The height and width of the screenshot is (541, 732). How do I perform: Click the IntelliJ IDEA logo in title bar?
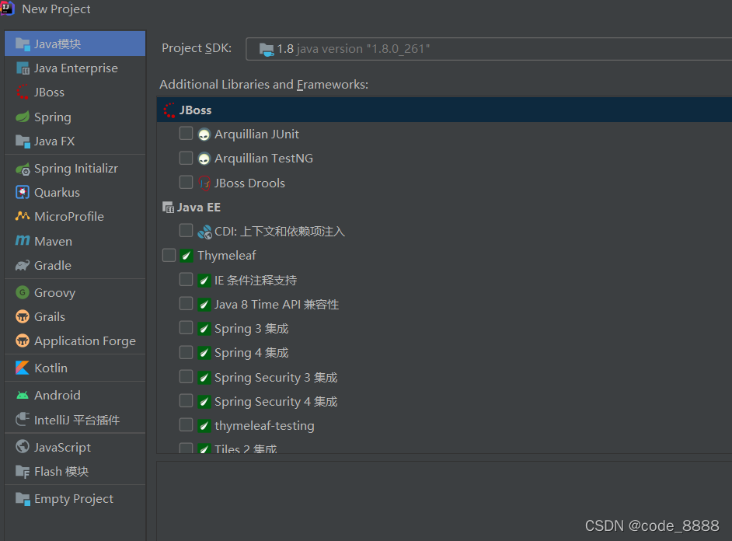point(7,9)
